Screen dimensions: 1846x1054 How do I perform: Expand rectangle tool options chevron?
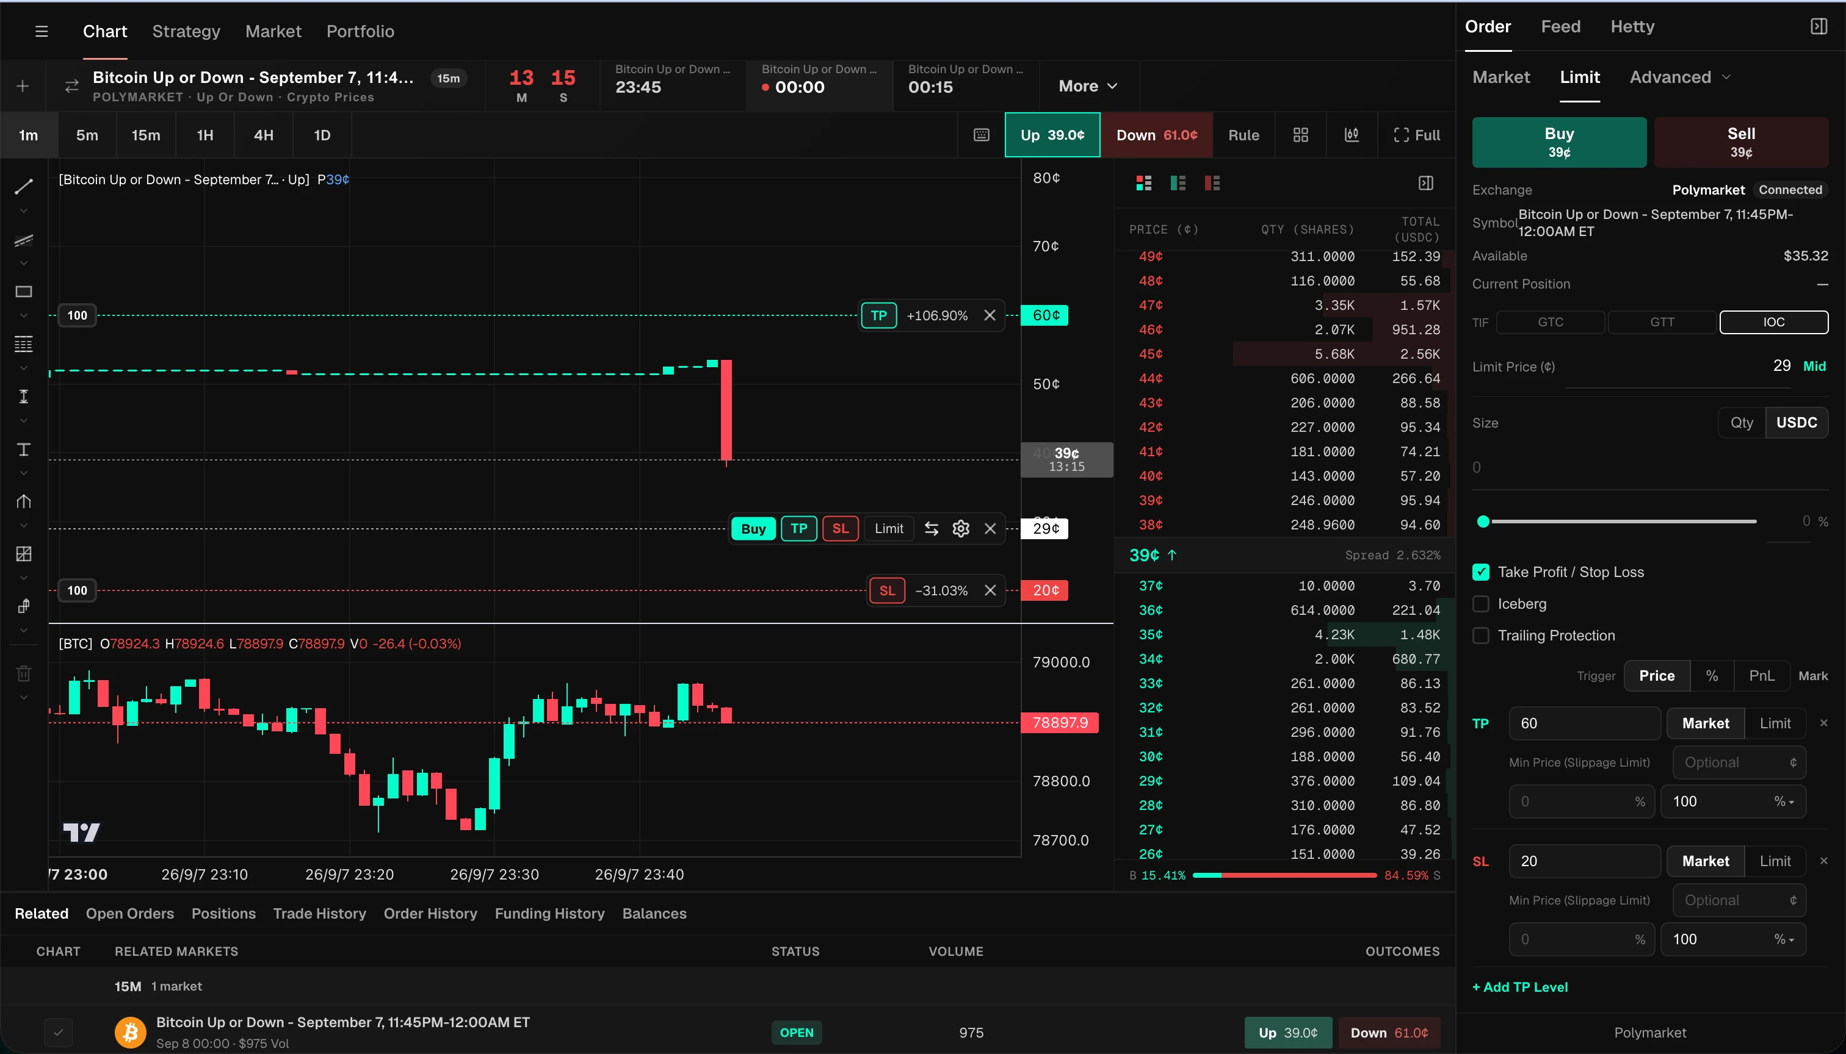(23, 315)
